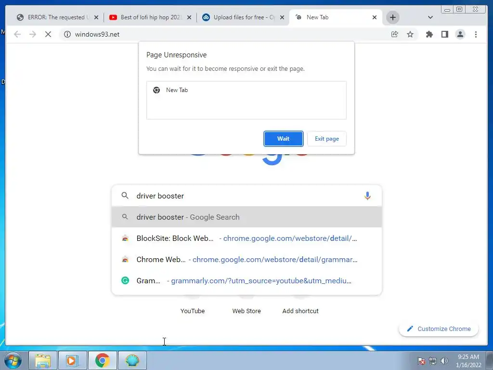Go back with the back arrow
Screen dimensions: 493x370
click(17, 34)
